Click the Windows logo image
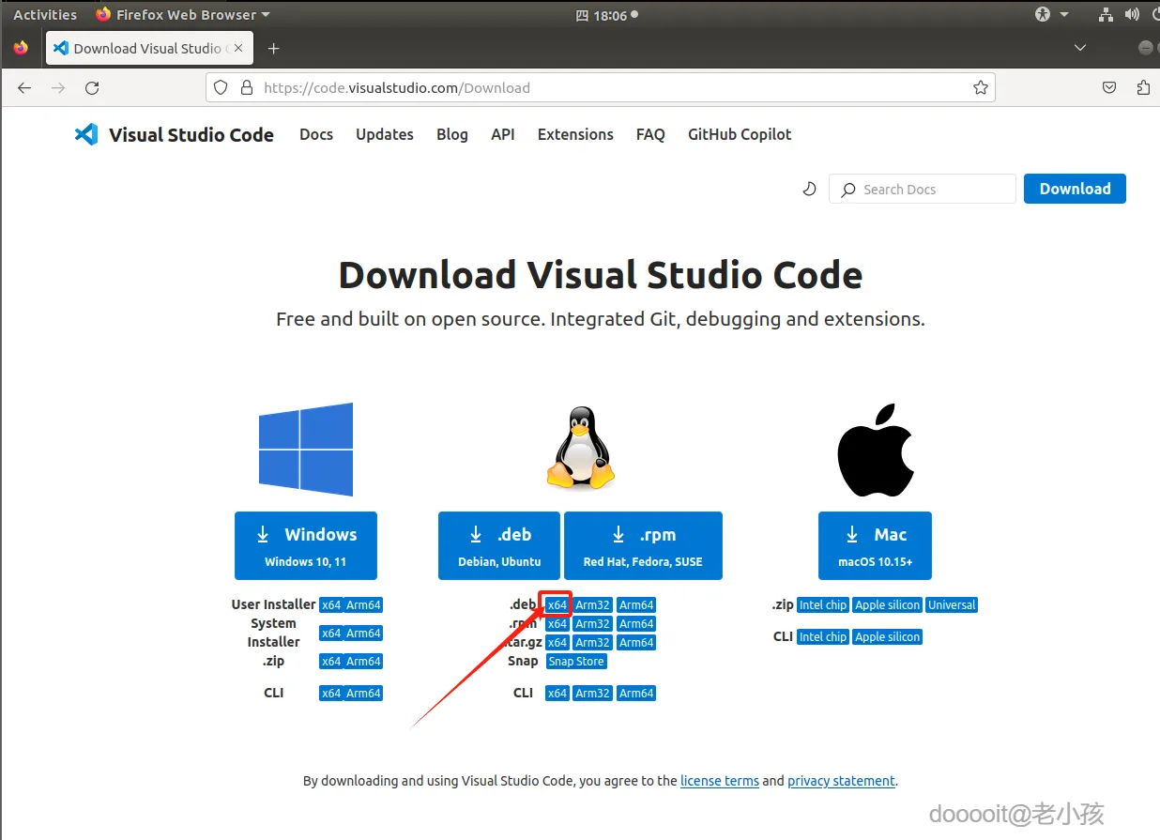The width and height of the screenshot is (1160, 840). (x=306, y=450)
